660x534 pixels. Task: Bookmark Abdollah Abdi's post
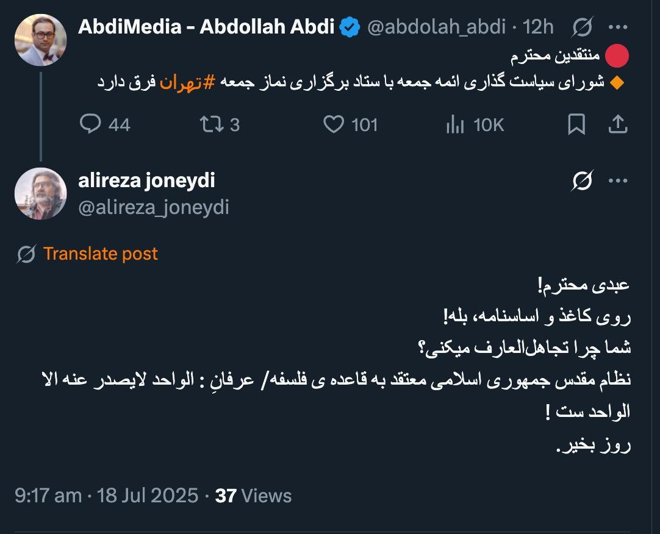coord(576,124)
